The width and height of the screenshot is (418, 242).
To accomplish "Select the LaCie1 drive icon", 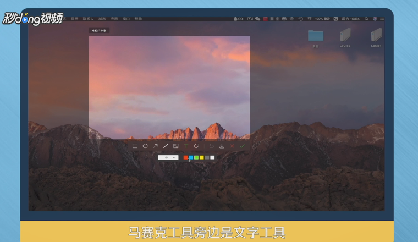I will [x=376, y=35].
